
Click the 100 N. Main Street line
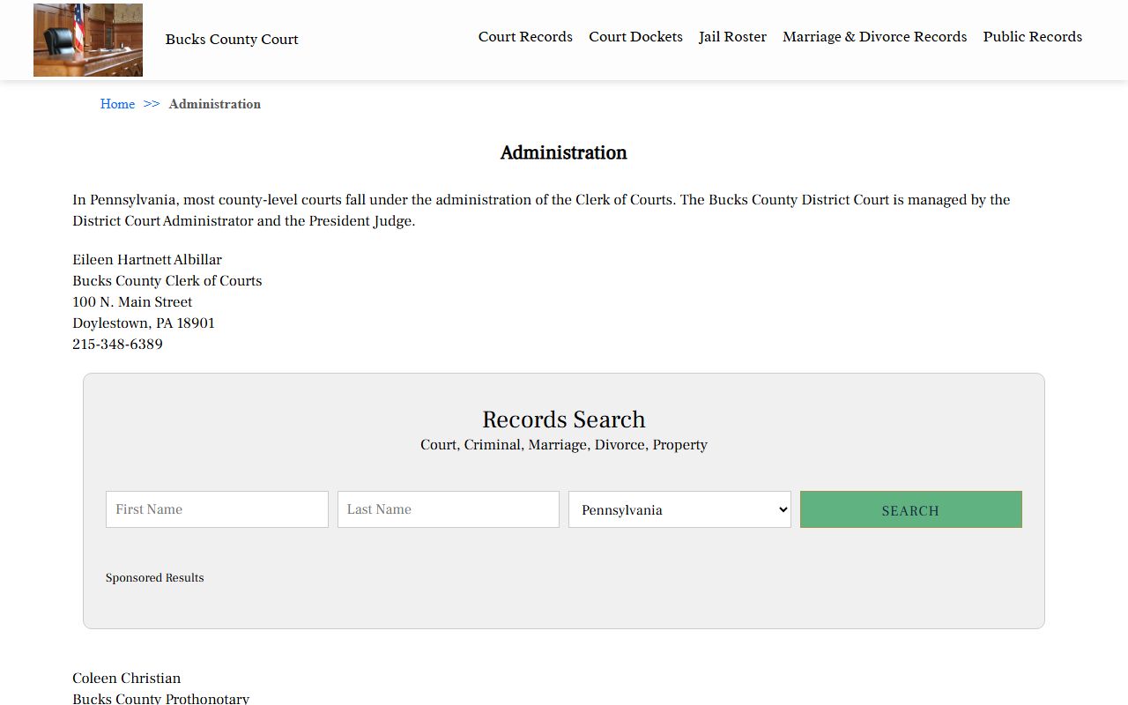point(132,302)
